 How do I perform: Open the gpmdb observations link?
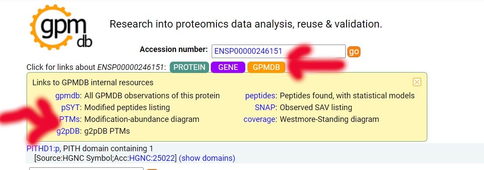click(x=68, y=96)
